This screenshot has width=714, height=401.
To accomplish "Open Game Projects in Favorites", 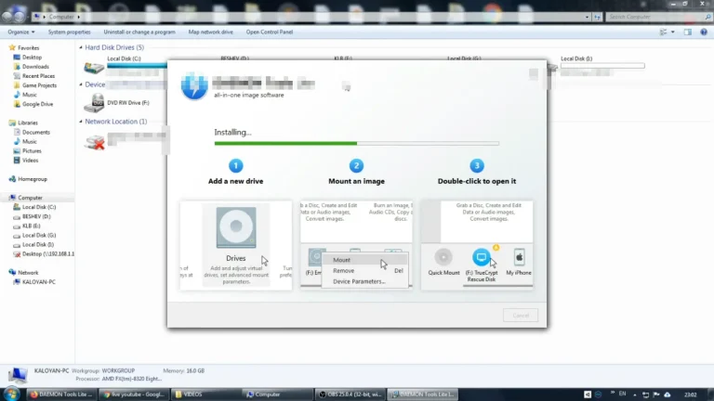I will 40,85.
